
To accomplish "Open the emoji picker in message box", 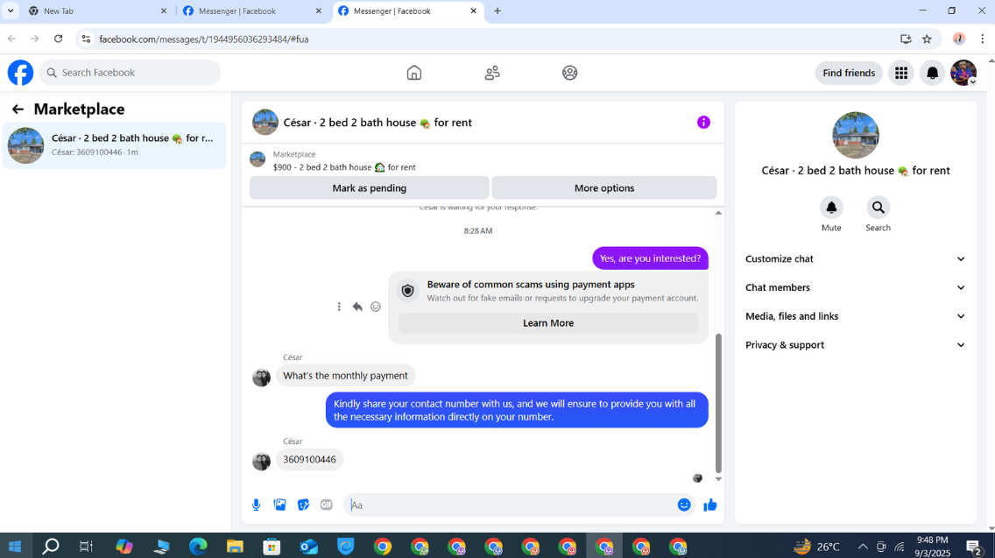I will tap(684, 505).
